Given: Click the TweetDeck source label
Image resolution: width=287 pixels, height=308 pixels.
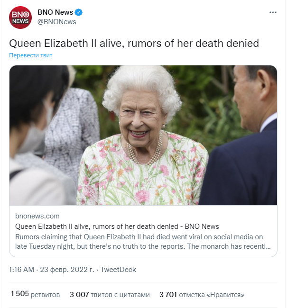Looking at the screenshot, I should (118, 270).
